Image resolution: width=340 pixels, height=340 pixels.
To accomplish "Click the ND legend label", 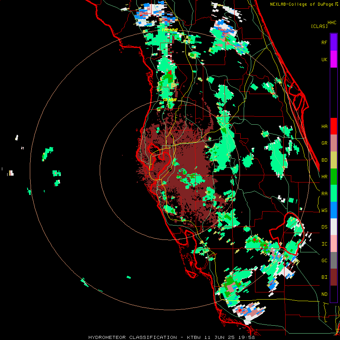I will [x=324, y=294].
